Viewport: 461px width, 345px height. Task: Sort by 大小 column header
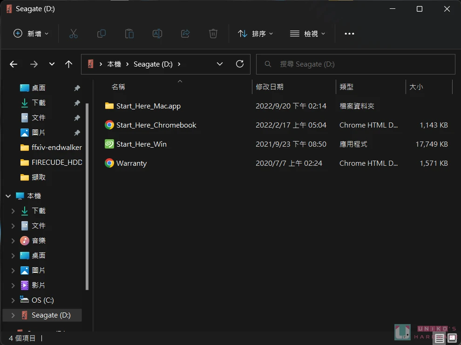(416, 87)
